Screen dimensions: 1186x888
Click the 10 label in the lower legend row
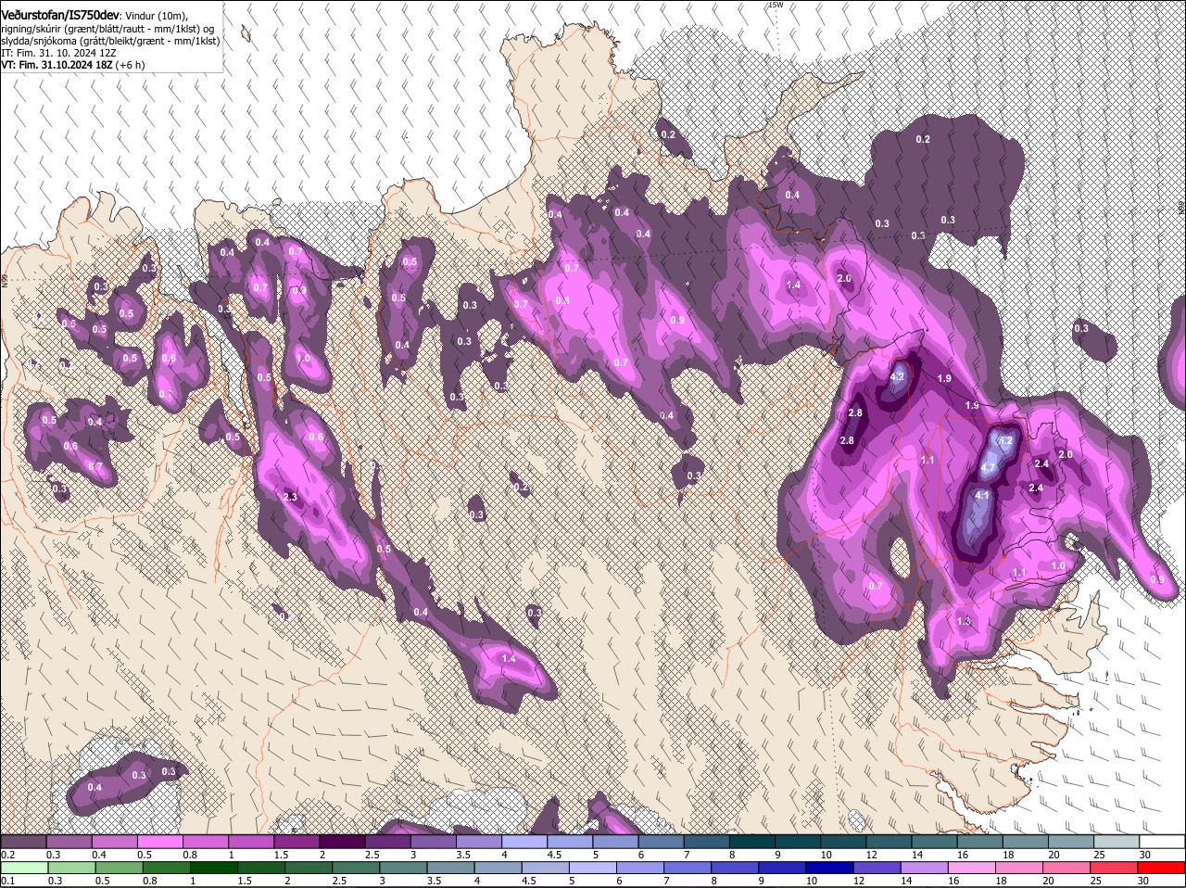[x=812, y=881]
